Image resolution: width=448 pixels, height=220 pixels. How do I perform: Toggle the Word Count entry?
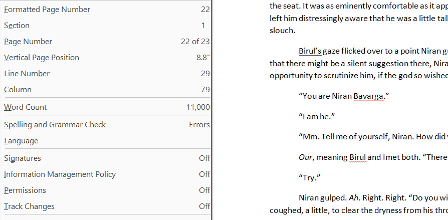[26, 107]
